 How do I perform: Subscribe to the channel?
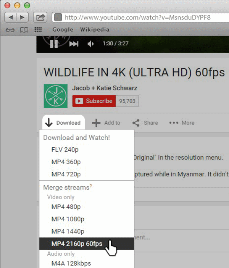click(94, 101)
